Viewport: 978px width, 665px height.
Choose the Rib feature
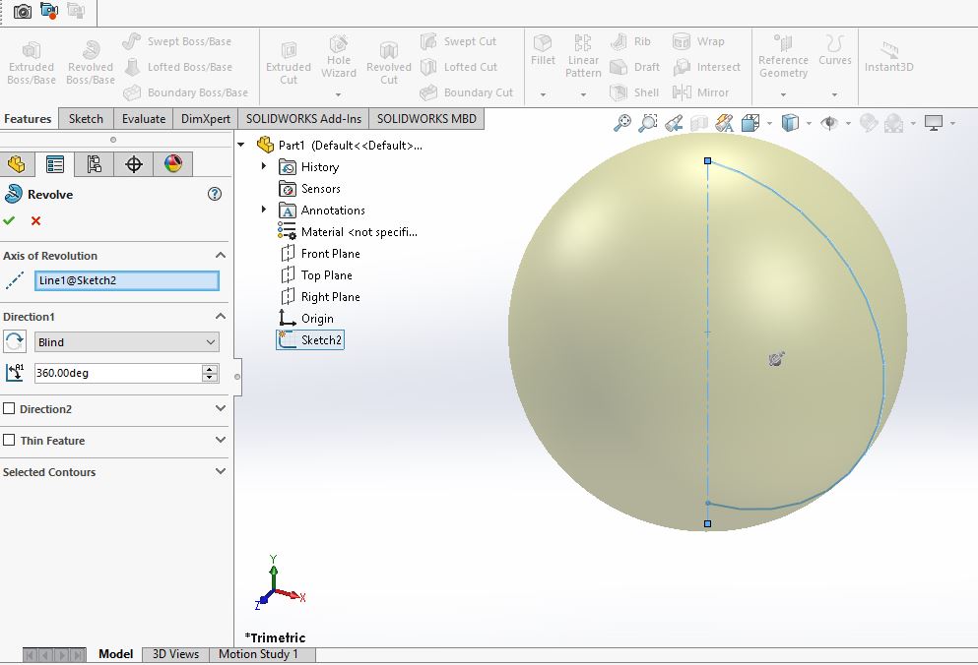[630, 41]
